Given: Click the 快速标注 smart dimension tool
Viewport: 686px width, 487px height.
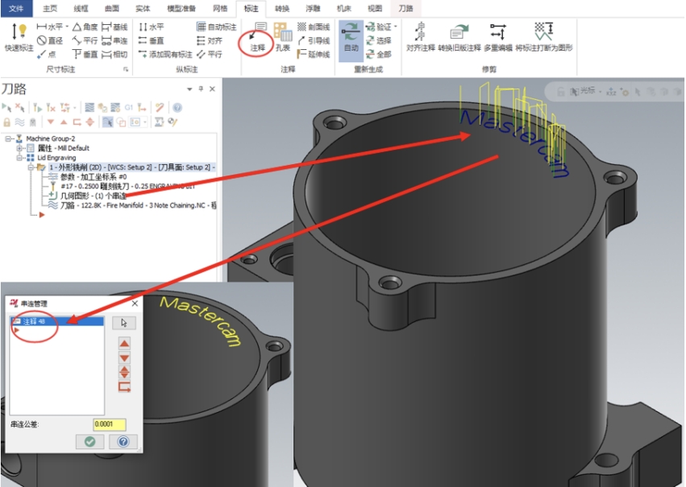Looking at the screenshot, I should [19, 38].
